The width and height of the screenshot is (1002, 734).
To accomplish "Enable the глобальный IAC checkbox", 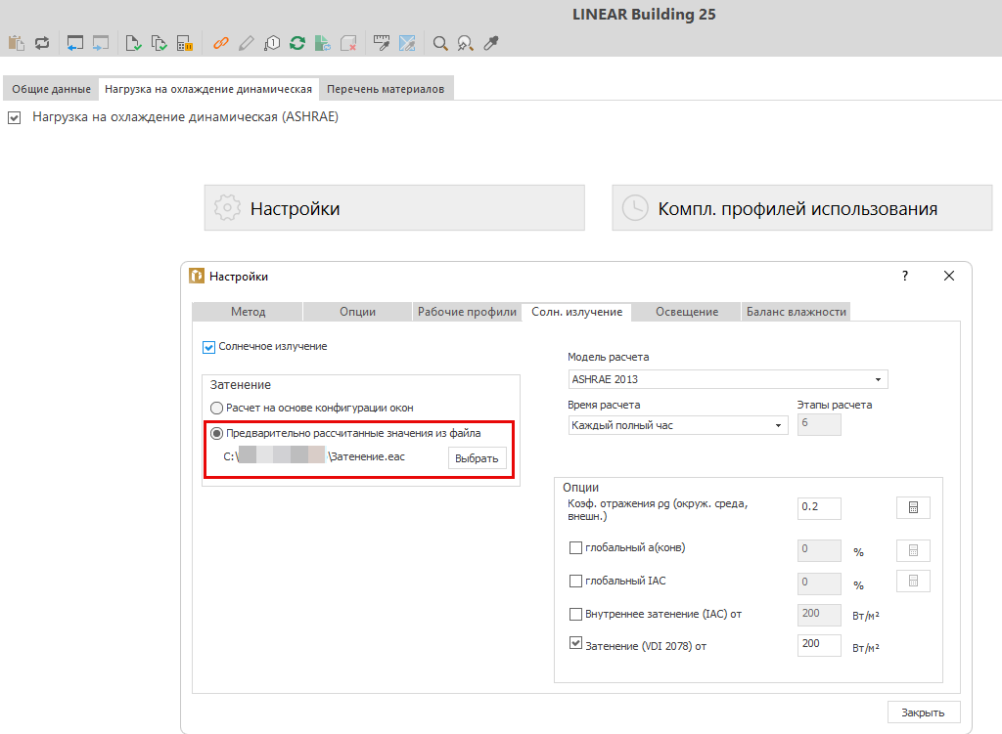I will [x=576, y=582].
